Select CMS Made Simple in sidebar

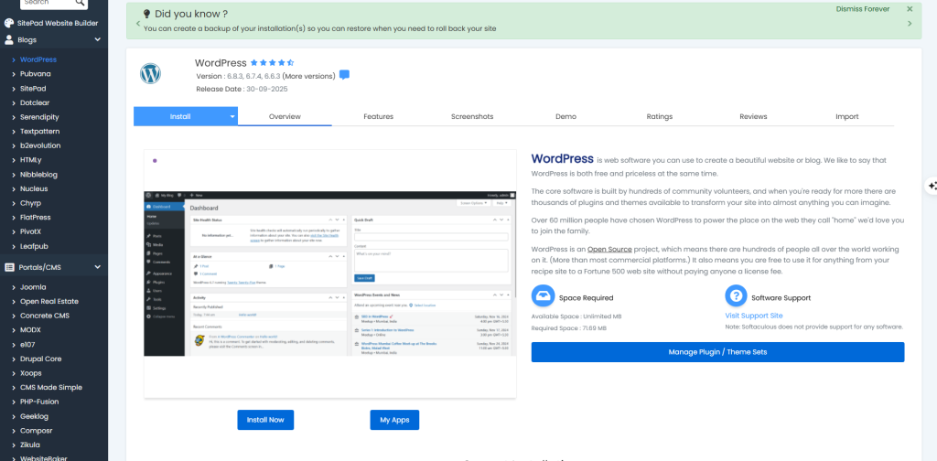[x=51, y=388]
